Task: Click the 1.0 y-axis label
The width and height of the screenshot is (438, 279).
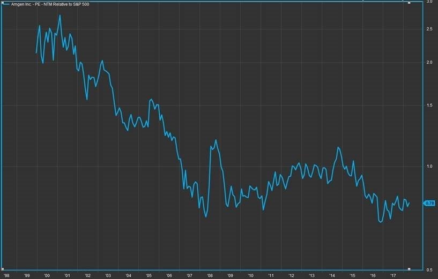Action: [429, 167]
